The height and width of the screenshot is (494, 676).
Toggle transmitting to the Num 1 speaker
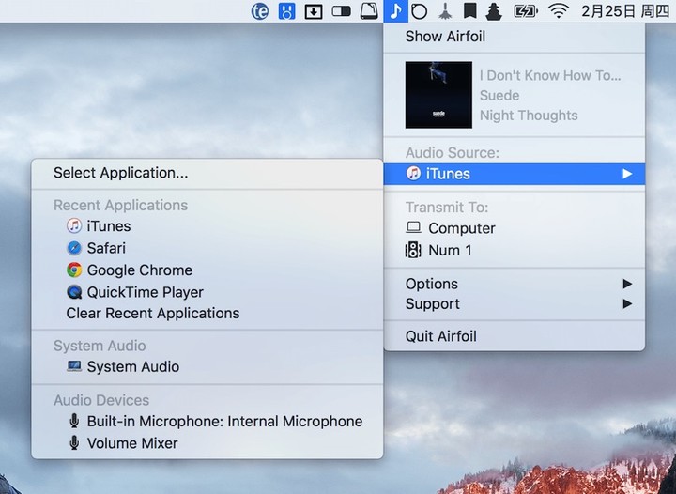click(x=450, y=251)
